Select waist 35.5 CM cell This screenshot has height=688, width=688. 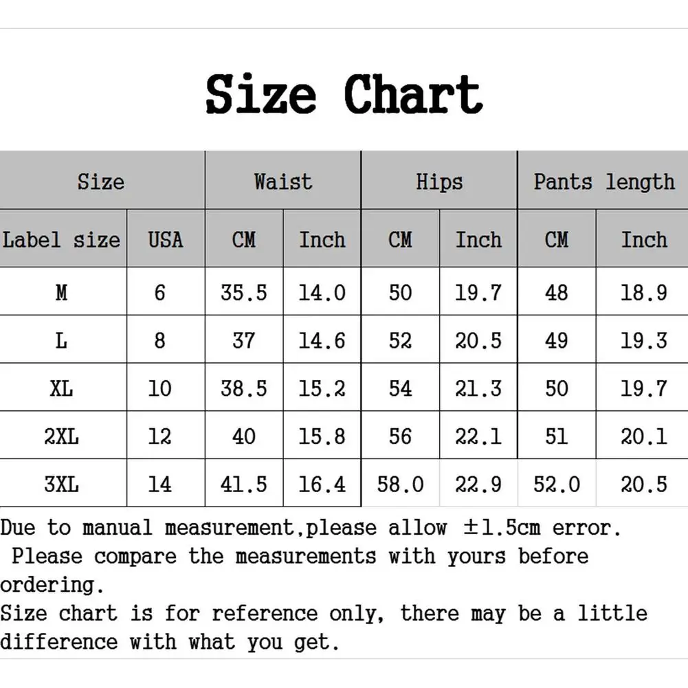click(243, 293)
